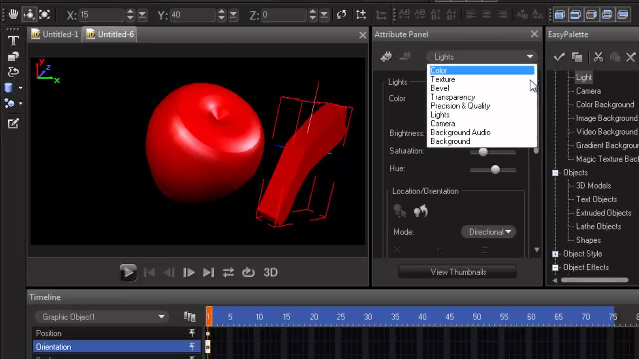This screenshot has height=359, width=639.
Task: Select 3D Models in EasyPalette tree
Action: [593, 185]
